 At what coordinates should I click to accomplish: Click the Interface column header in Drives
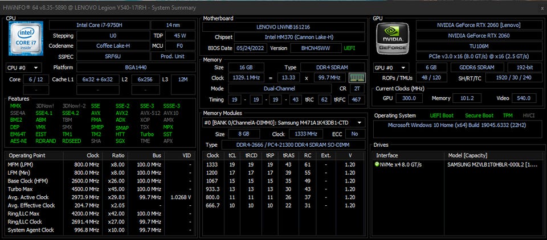(x=408, y=155)
